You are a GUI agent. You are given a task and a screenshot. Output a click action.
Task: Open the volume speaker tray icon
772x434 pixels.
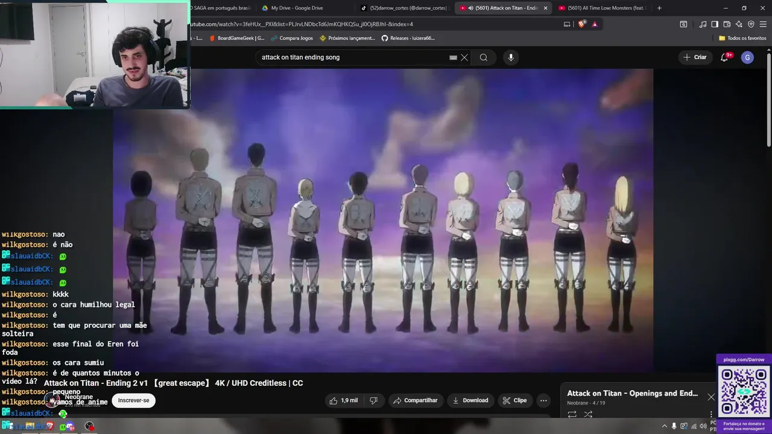click(x=703, y=426)
